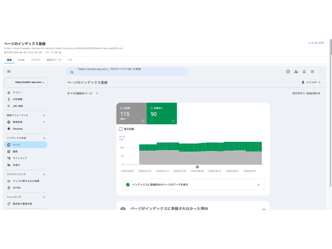Open the 動画 indexing report
The width and height of the screenshot is (332, 249).
(26, 152)
